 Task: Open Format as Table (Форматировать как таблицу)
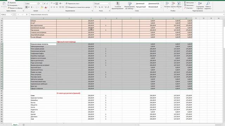[130, 6]
